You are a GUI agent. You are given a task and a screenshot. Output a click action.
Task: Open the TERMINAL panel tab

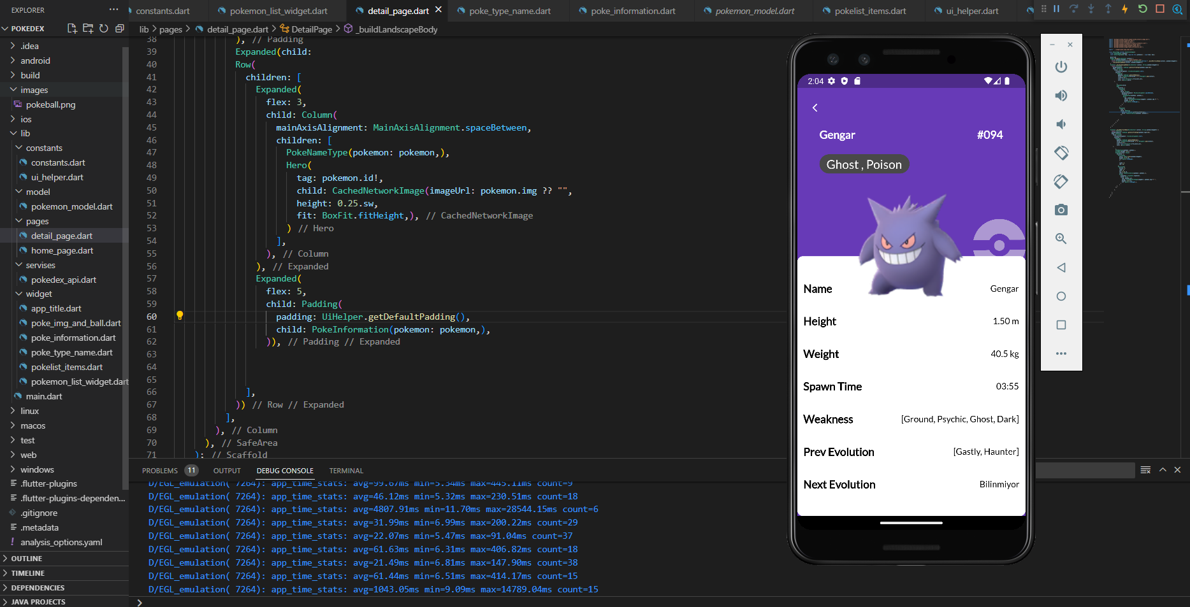pyautogui.click(x=346, y=471)
